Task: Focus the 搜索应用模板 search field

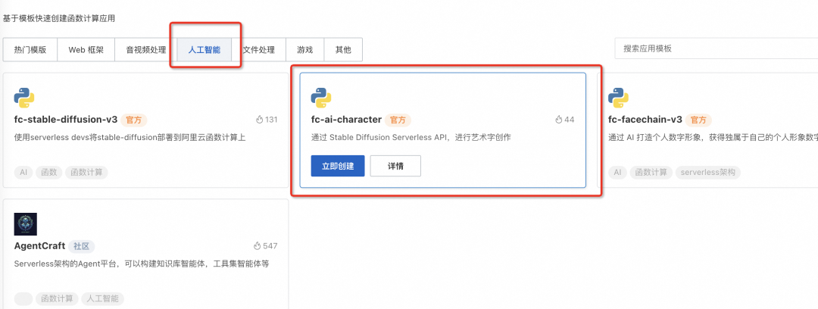Action: pos(717,48)
